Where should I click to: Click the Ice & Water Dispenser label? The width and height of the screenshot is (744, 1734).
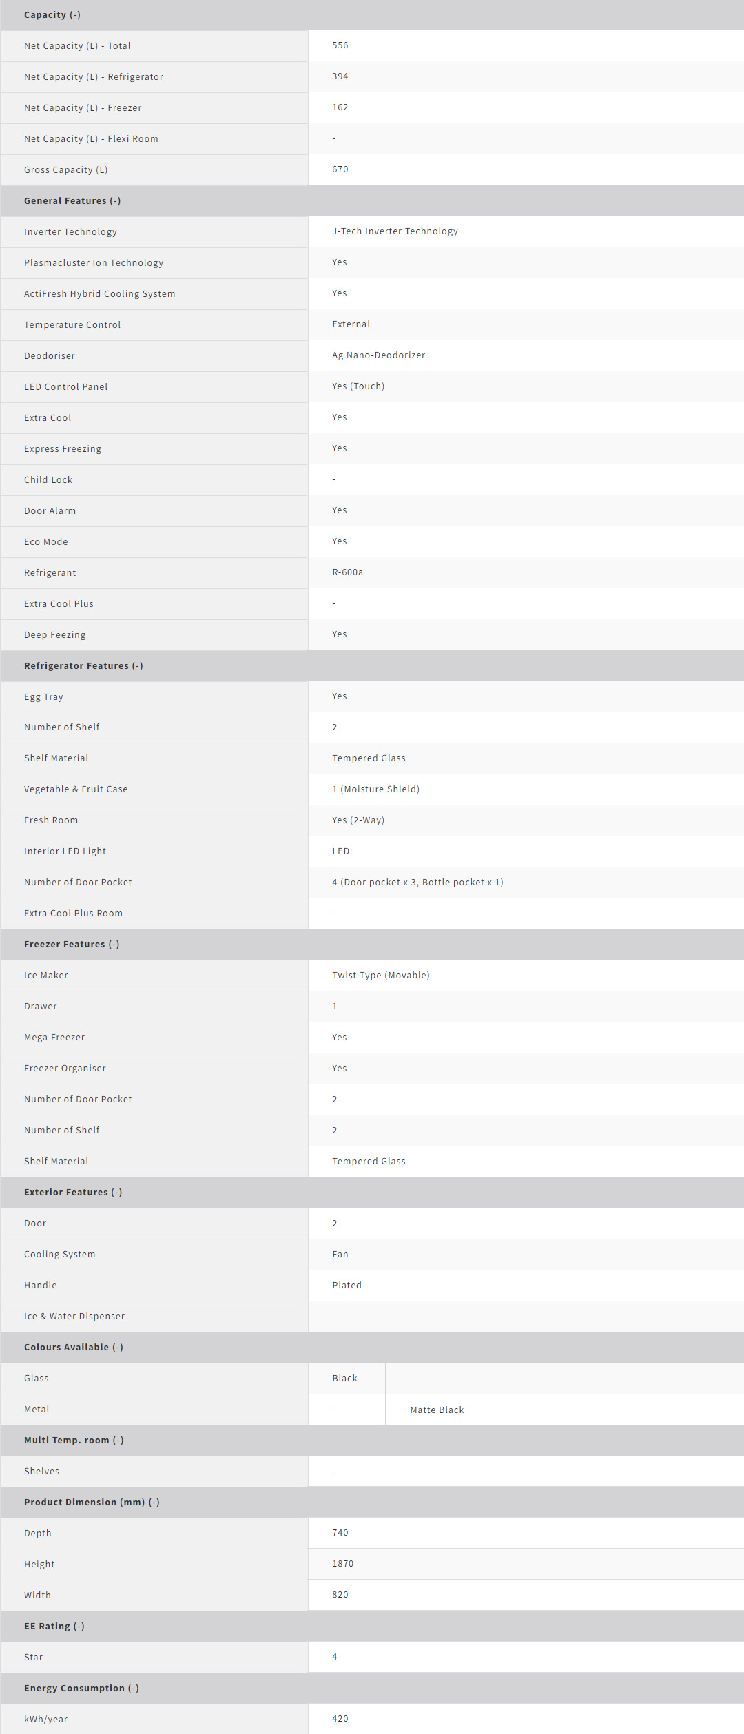[74, 1317]
